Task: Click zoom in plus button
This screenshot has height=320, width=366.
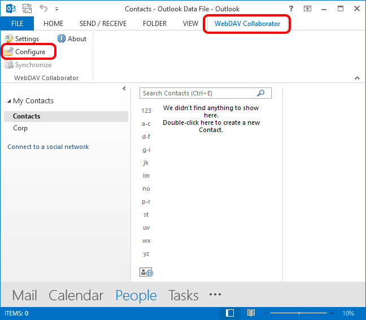Action: (x=332, y=313)
